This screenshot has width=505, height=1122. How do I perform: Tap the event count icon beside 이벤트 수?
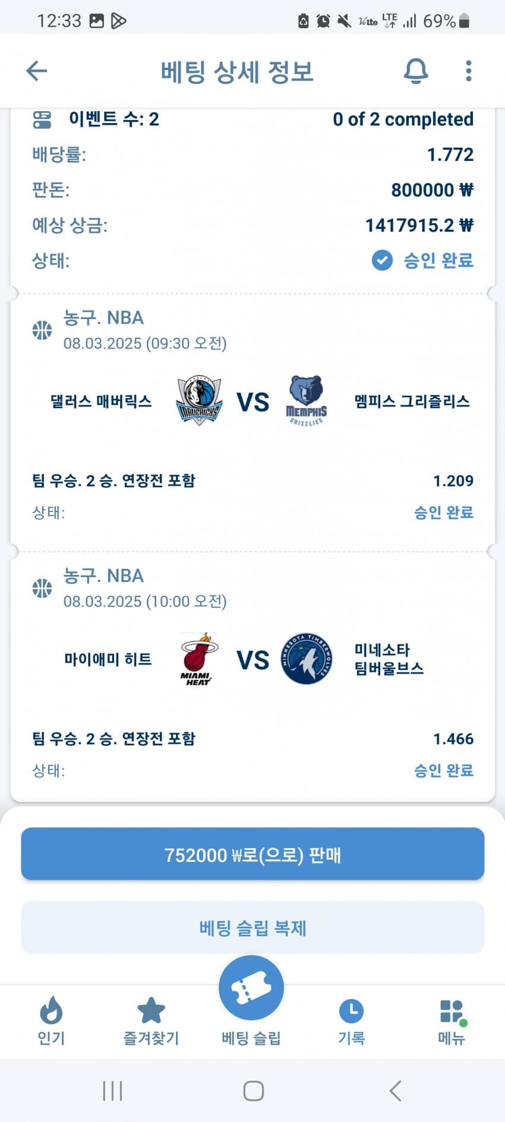[42, 119]
